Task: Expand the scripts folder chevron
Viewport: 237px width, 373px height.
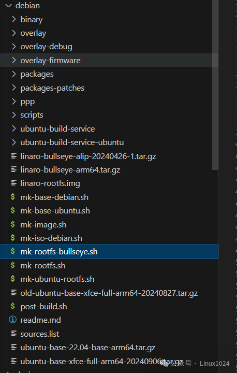Action: pos(14,115)
